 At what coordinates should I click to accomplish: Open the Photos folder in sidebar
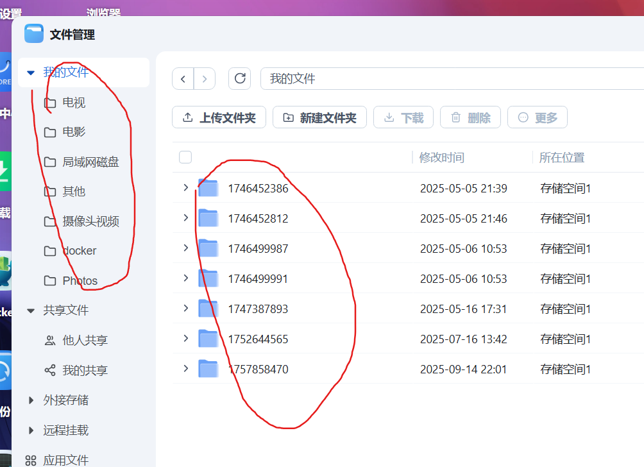coord(80,281)
